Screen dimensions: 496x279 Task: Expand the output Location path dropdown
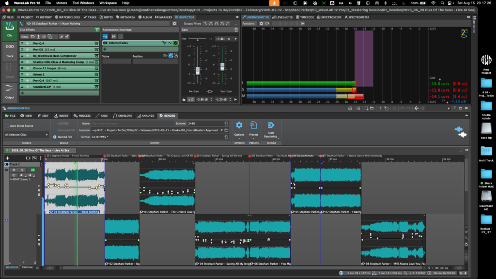221,130
